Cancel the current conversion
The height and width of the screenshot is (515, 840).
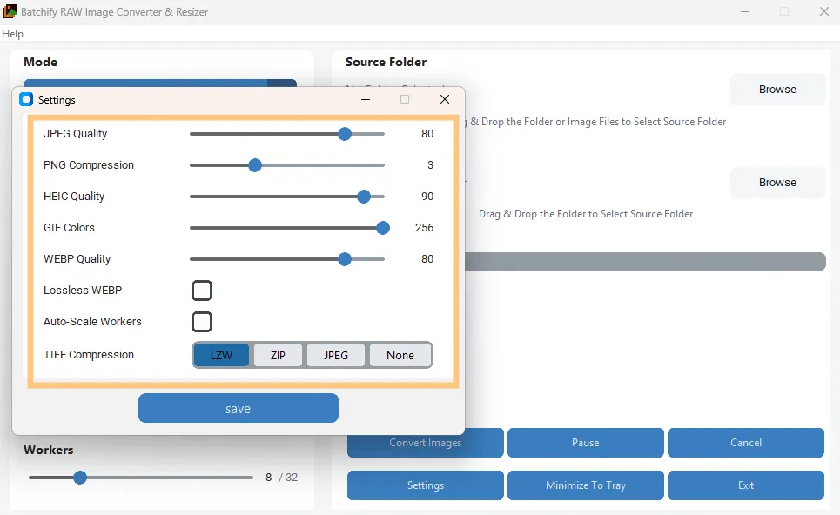(x=745, y=442)
